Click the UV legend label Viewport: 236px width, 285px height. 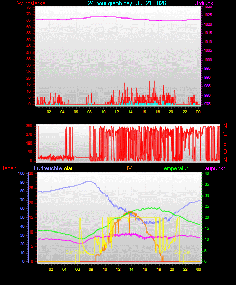128,168
